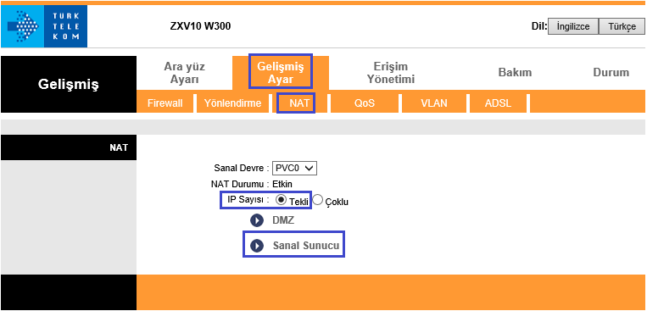Select the NAT submenu
Screen dimensions: 647x311
[299, 103]
